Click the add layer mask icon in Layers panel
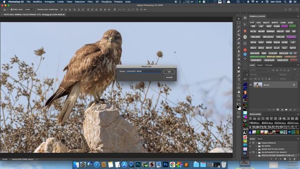Screen dimensions: 300x169 tap(278, 110)
